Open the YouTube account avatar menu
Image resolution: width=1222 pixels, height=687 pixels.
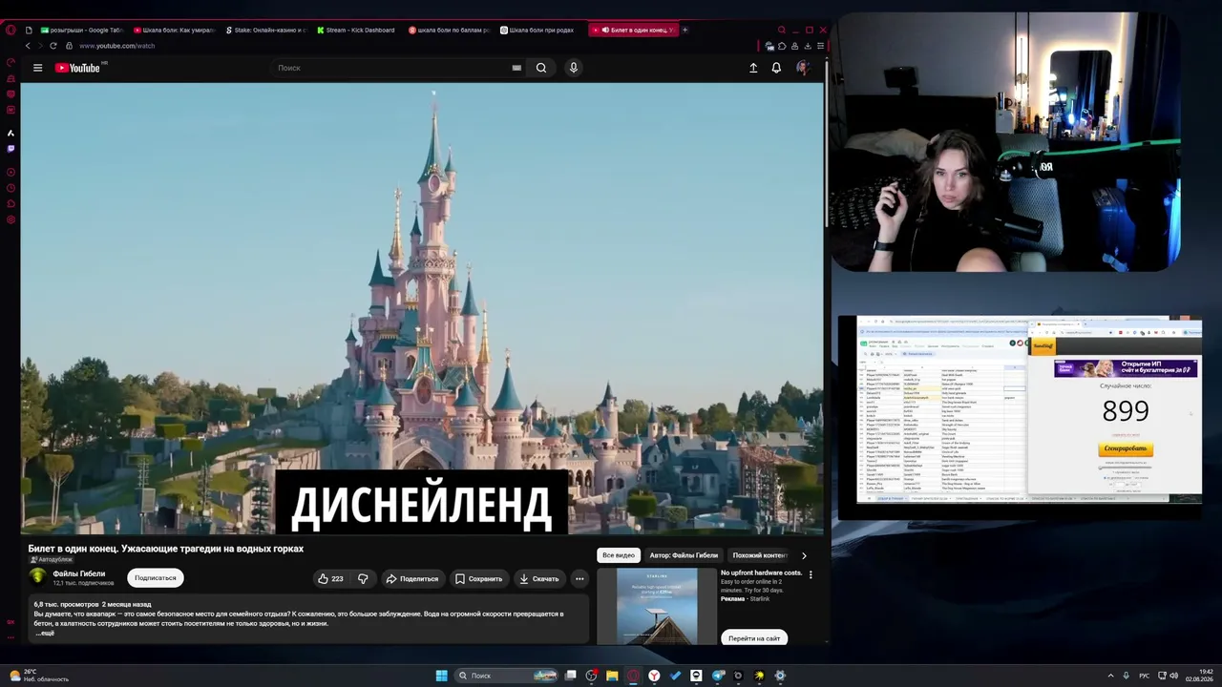[x=802, y=68]
